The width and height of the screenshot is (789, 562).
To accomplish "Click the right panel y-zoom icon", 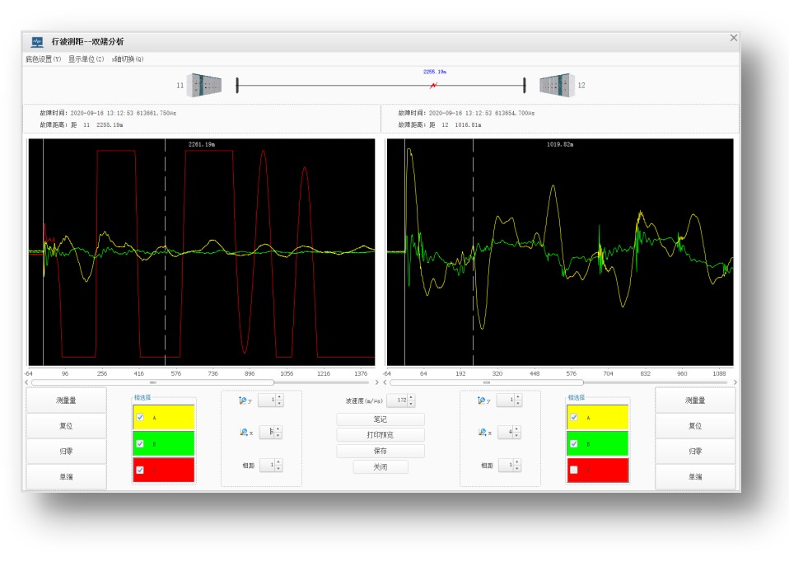I will pyautogui.click(x=482, y=400).
